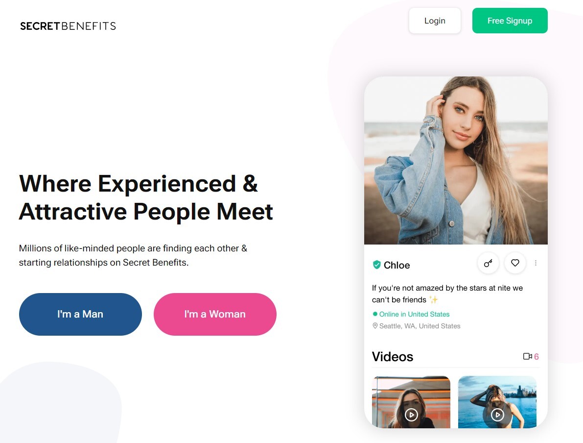Image resolution: width=583 pixels, height=443 pixels.
Task: Like Chloe's profile with the heart icon
Action: click(x=515, y=263)
